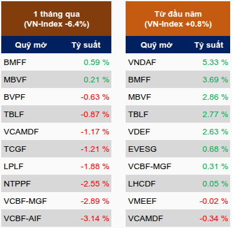
Task: Select the EVESG fund name
Action: click(142, 149)
